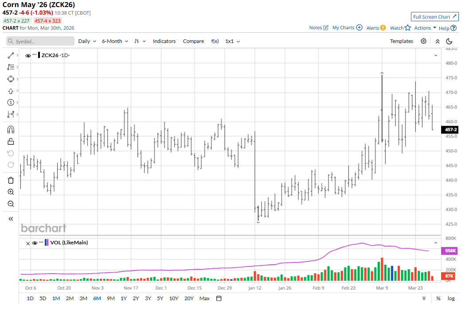Viewport: 469px width, 309px height.
Task: Open Alerts bell indicator
Action: click(383, 28)
